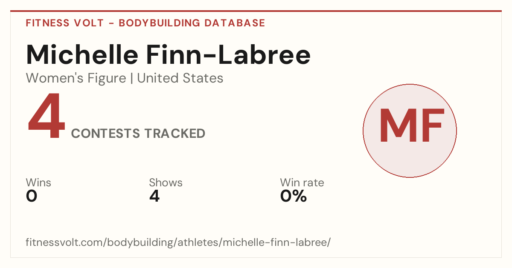The width and height of the screenshot is (512, 268).
Task: Click the Contests Tracked label
Action: [138, 134]
